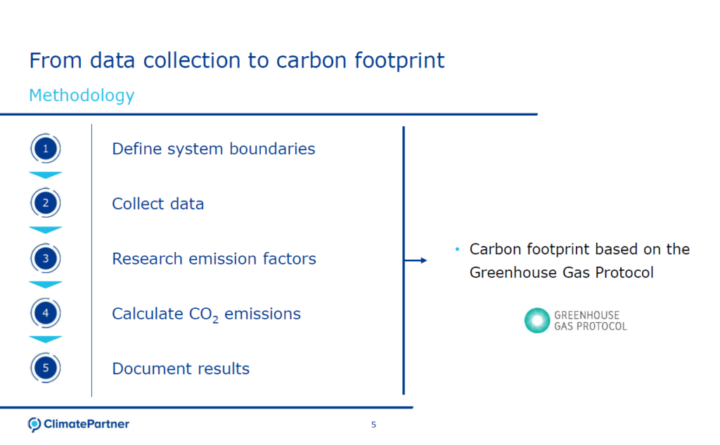This screenshot has width=720, height=445.
Task: Click the "Collect data" step label
Action: pyautogui.click(x=157, y=204)
